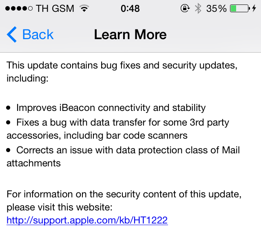Tap the Back button label
Screen dimensions: 261x230
tap(38, 35)
